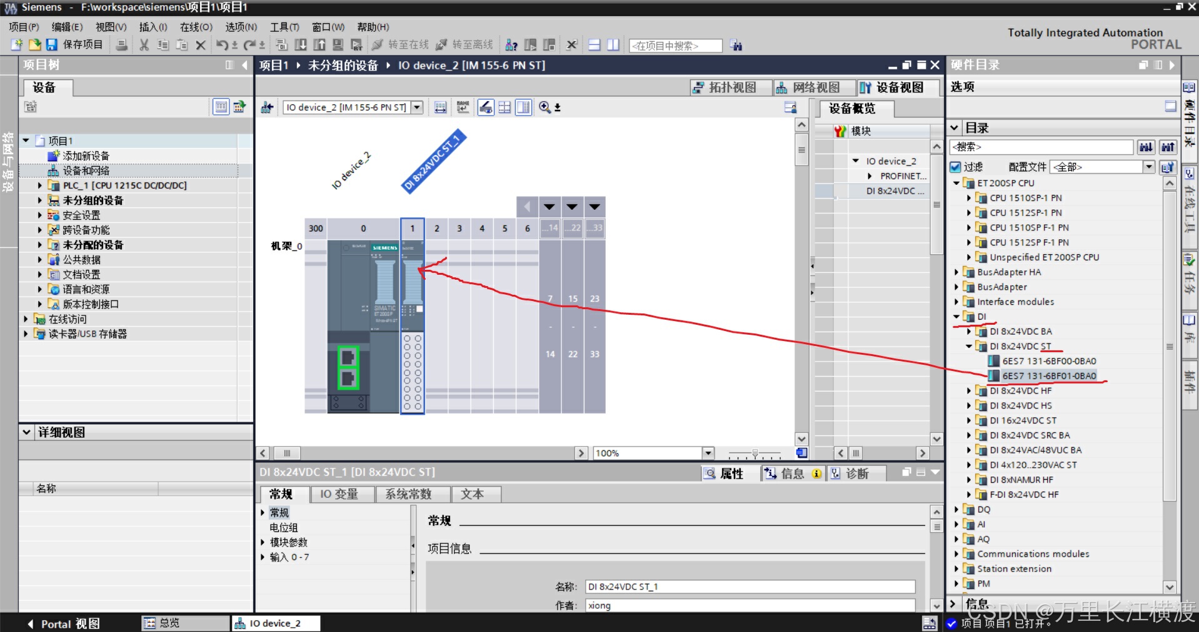Collapse the project tree panel with left arrow

[244, 65]
